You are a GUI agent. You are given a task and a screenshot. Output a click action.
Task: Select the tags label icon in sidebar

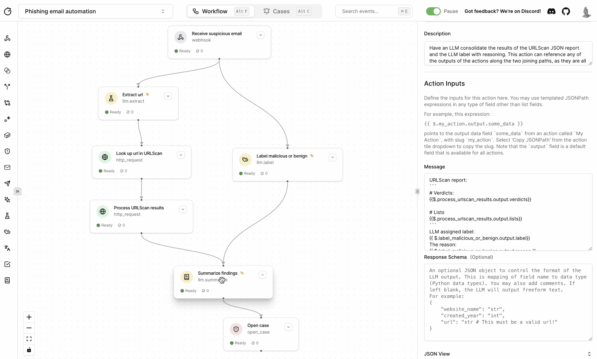click(7, 232)
